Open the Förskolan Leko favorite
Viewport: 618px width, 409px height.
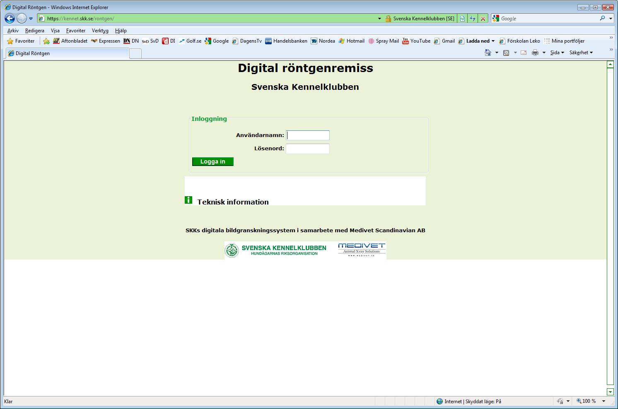pos(520,41)
